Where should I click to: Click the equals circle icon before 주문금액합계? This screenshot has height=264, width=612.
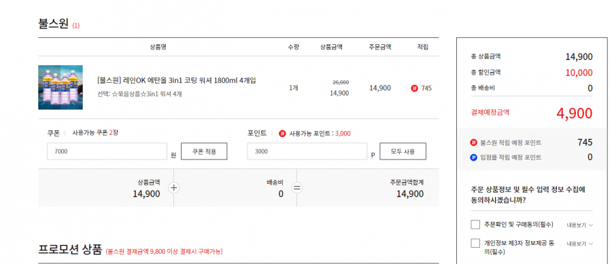click(x=297, y=188)
